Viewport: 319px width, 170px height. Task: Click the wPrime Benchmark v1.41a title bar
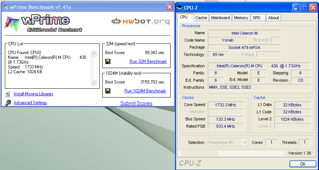88,7
